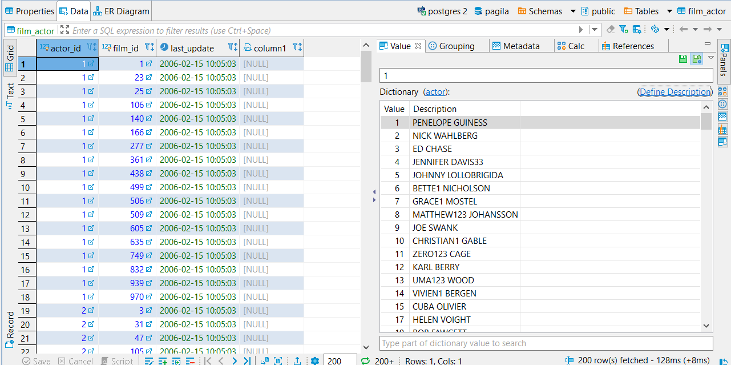The height and width of the screenshot is (365, 731).
Task: Switch to the ER Diagram tab
Action: point(120,10)
